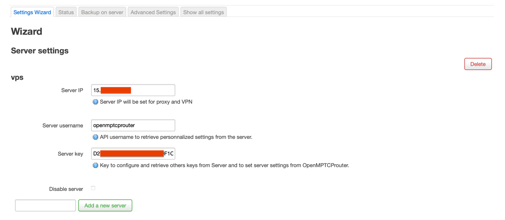Screen dimensions: 505x220
Task: Click the Server IP field label
Action: [x=72, y=90]
